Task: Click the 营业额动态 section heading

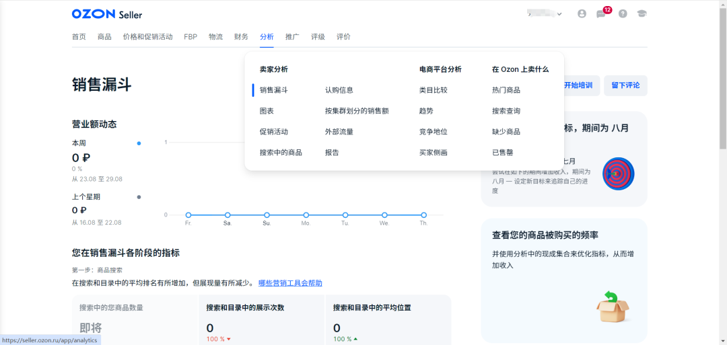Action: click(94, 124)
